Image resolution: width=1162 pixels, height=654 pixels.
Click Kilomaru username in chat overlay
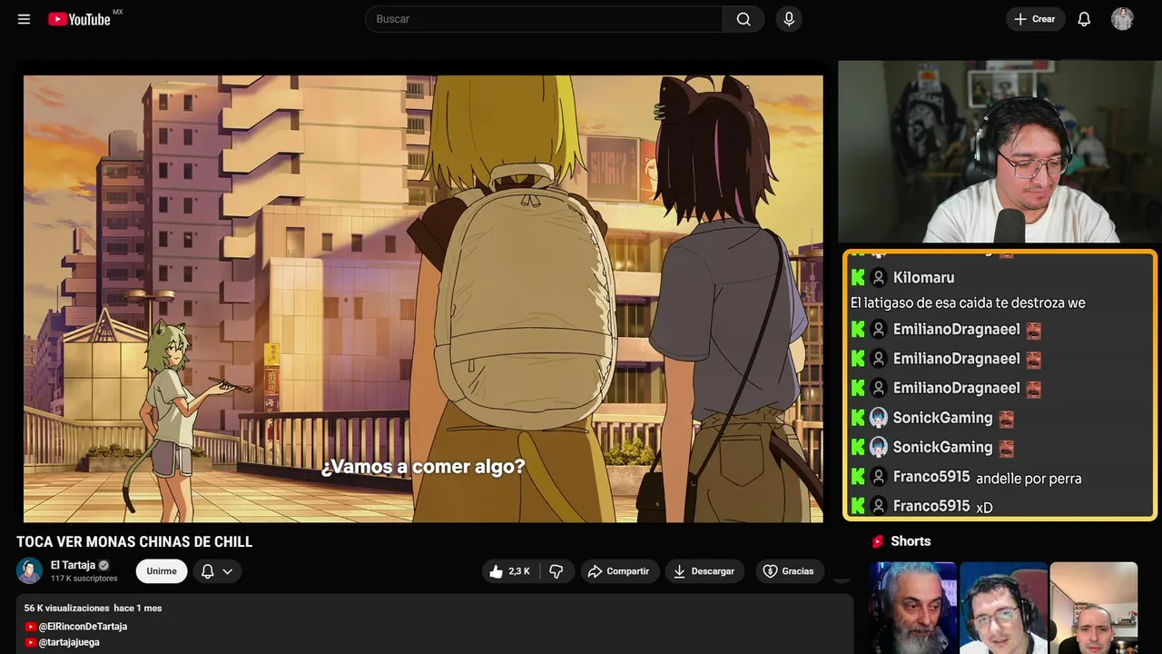(x=923, y=278)
